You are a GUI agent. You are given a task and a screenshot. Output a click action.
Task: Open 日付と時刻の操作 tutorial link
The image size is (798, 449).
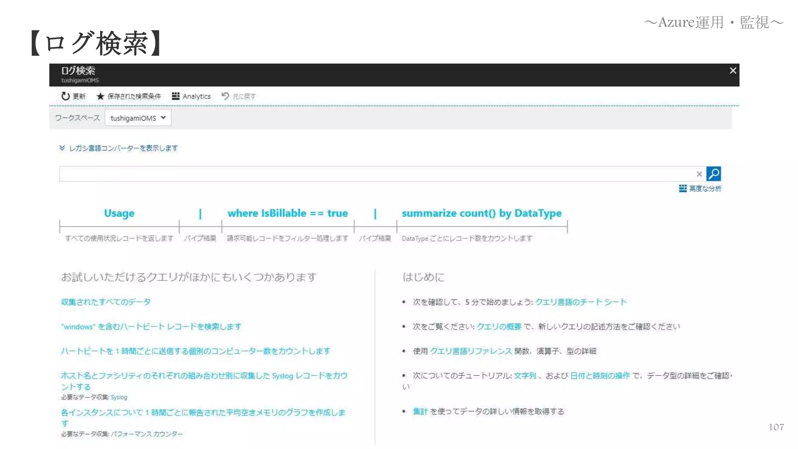click(600, 376)
